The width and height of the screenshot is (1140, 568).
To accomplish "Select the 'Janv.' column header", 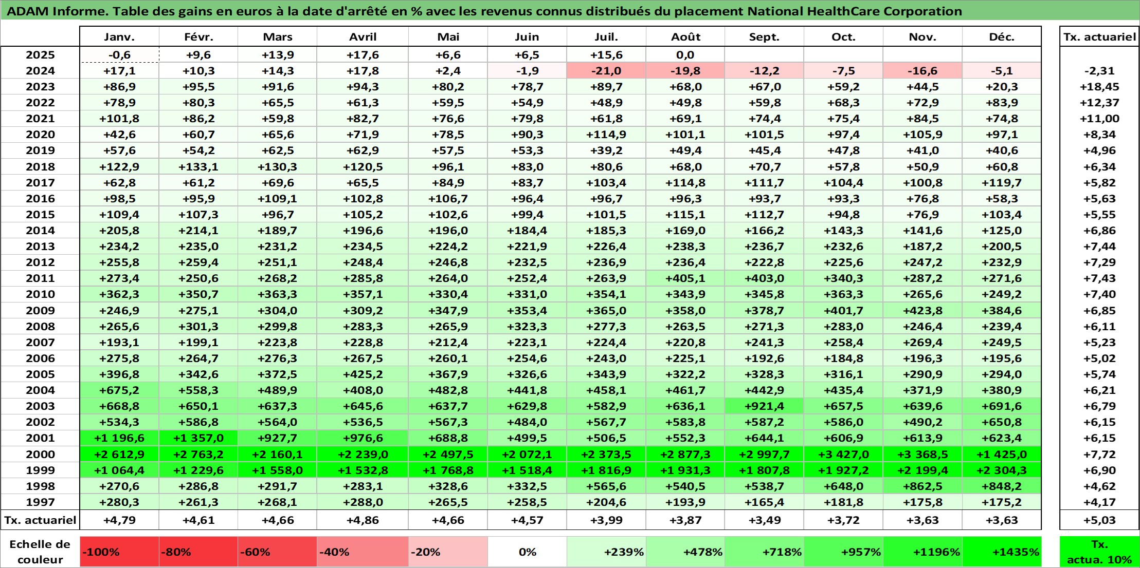I will coord(119,37).
